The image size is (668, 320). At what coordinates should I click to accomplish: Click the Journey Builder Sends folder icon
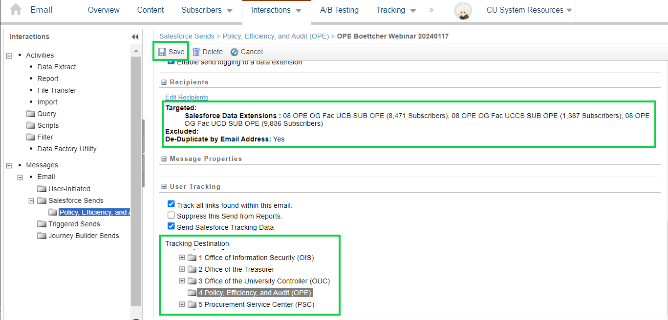coord(42,236)
